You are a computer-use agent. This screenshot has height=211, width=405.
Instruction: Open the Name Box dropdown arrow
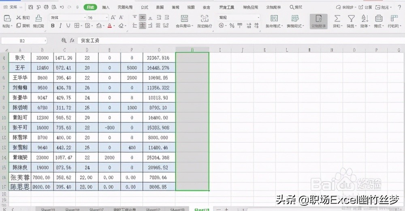click(x=45, y=41)
